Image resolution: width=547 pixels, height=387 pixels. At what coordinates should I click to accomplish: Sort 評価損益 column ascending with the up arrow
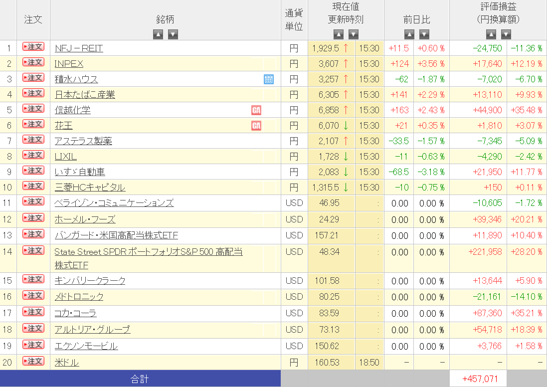coord(491,34)
